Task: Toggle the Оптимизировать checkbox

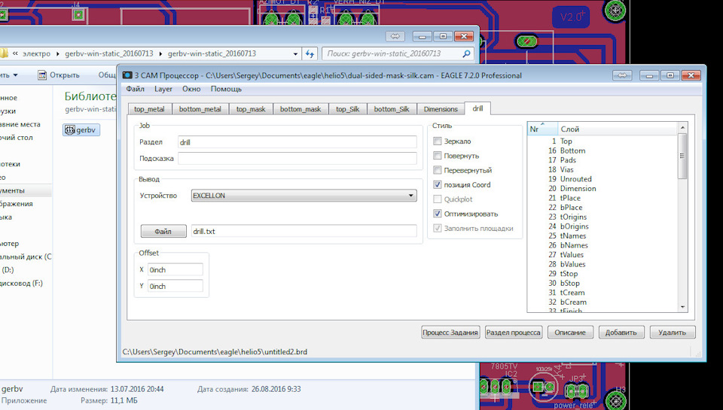Action: point(438,214)
